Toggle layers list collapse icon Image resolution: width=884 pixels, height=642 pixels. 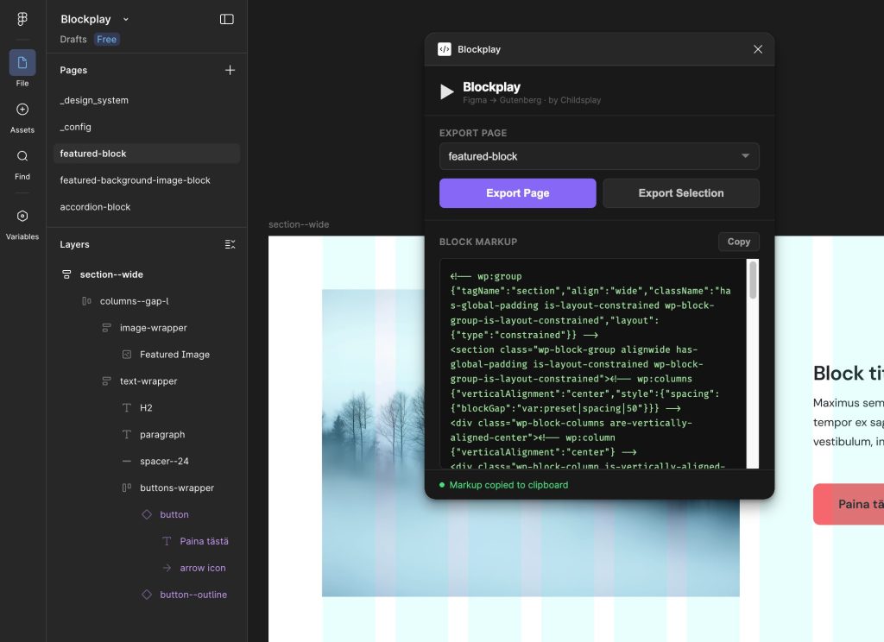click(230, 244)
